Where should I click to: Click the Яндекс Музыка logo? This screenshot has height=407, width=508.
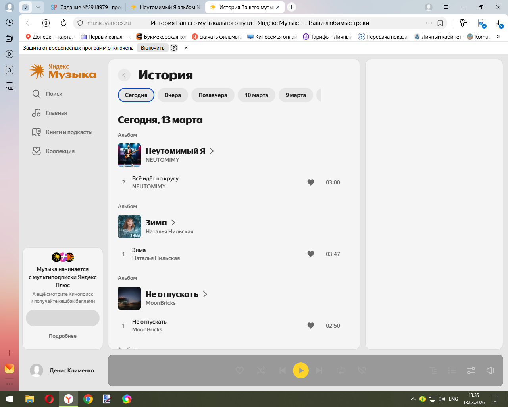[63, 71]
